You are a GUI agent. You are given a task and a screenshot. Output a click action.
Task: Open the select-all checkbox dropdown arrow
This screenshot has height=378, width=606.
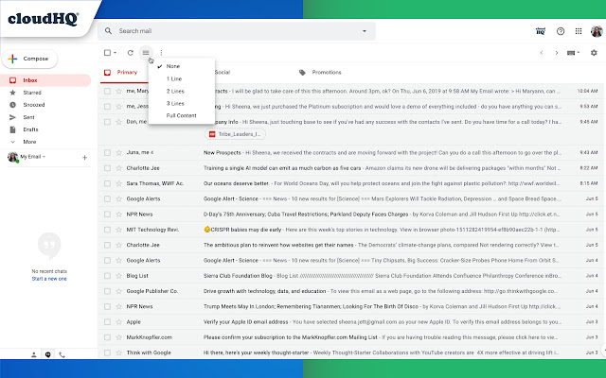click(116, 53)
